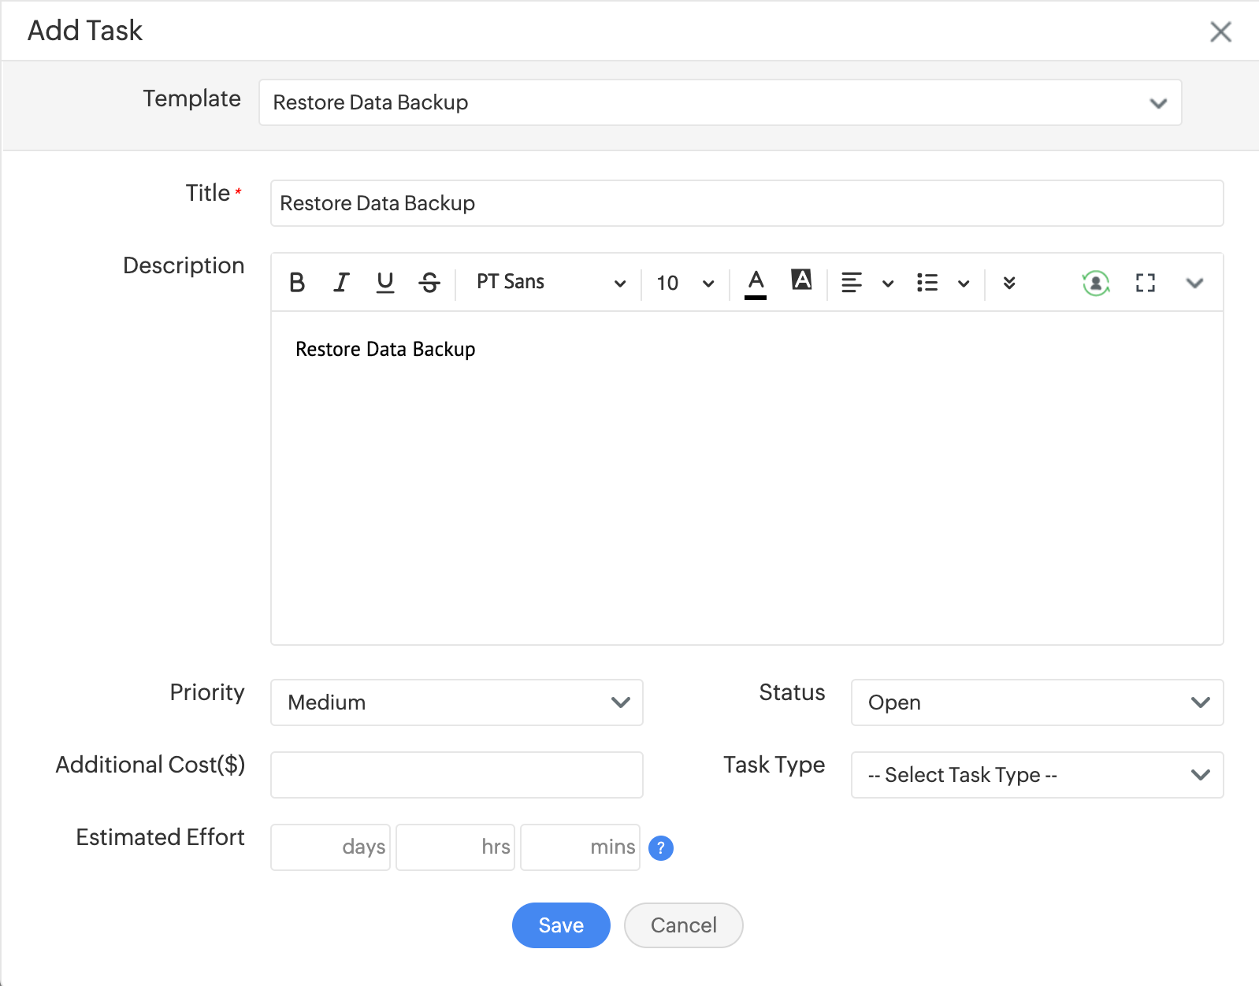Apply italic formatting to description text
The image size is (1259, 986).
(x=341, y=283)
